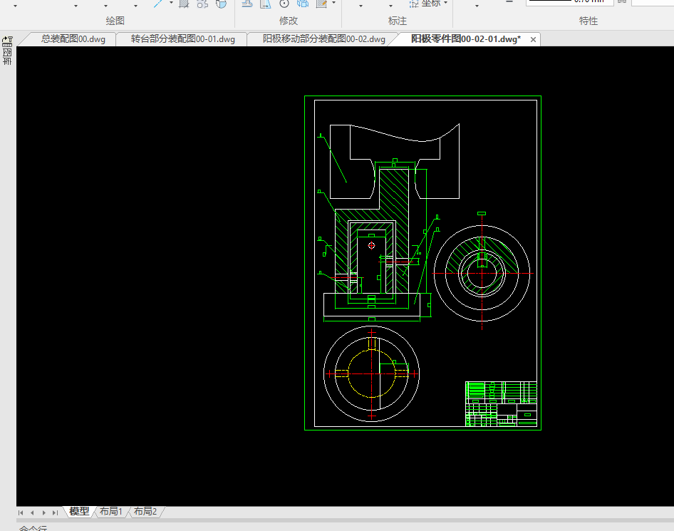Select the 阳极零件图00-02-01.dwg tab
Viewport: 674px width, 531px height.
(x=465, y=39)
